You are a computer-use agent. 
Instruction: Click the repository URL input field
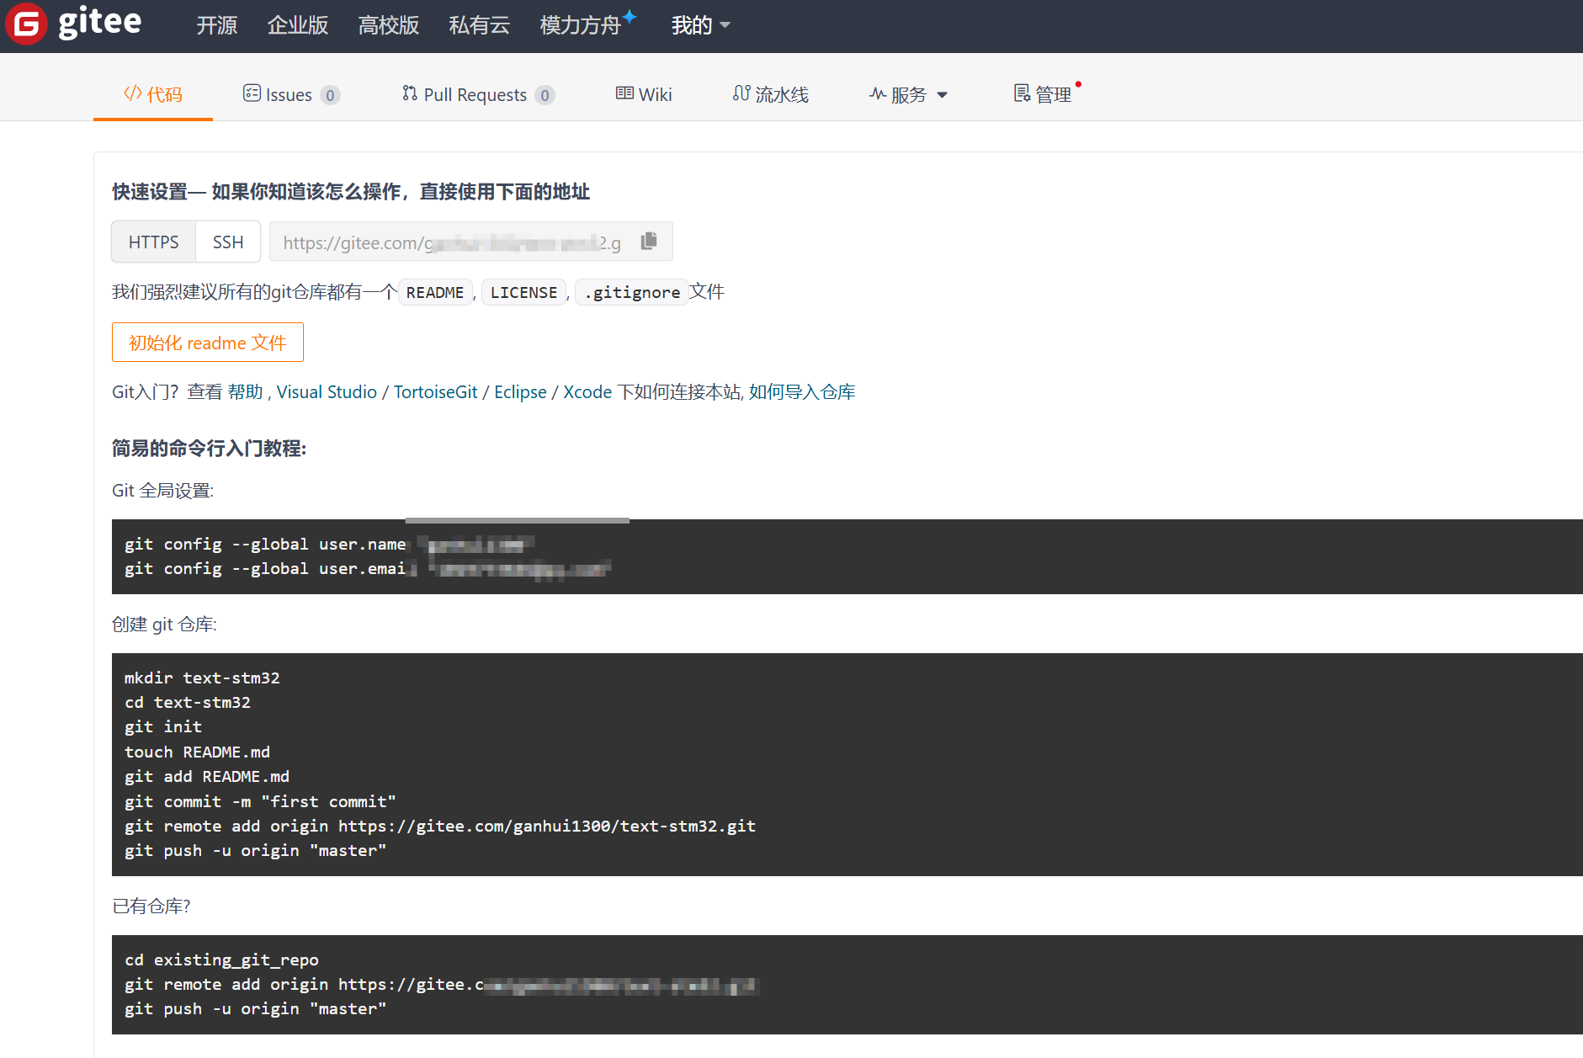click(x=454, y=242)
